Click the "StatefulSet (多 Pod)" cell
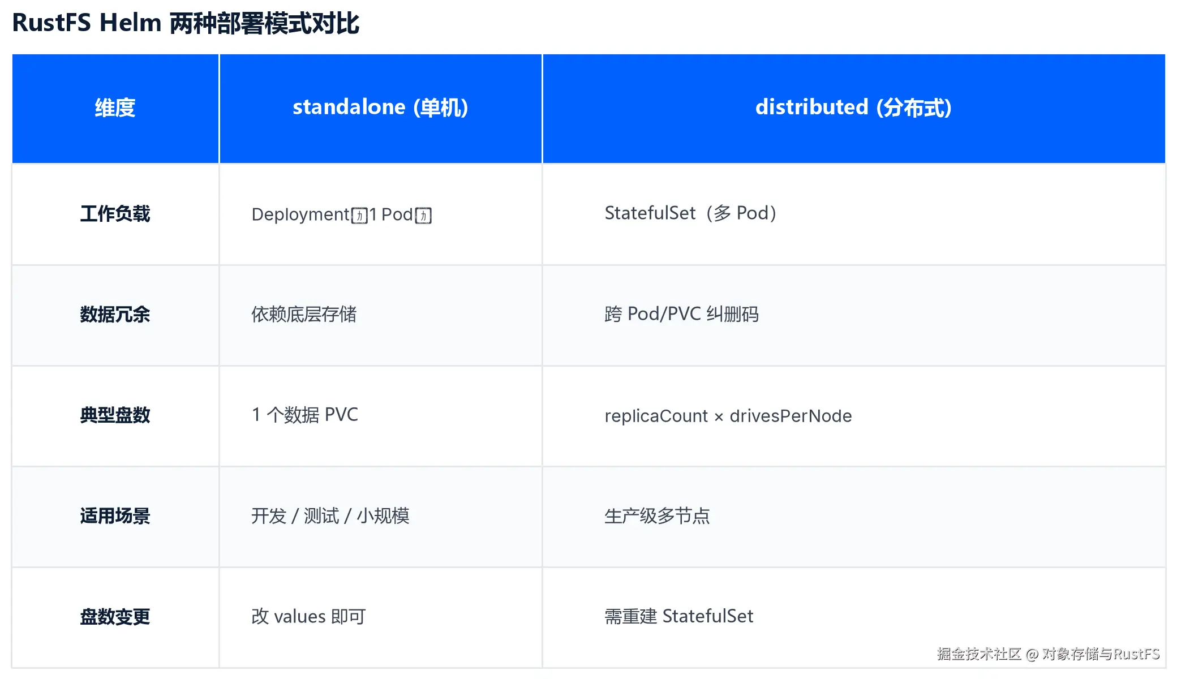The image size is (1177, 679). (x=854, y=214)
